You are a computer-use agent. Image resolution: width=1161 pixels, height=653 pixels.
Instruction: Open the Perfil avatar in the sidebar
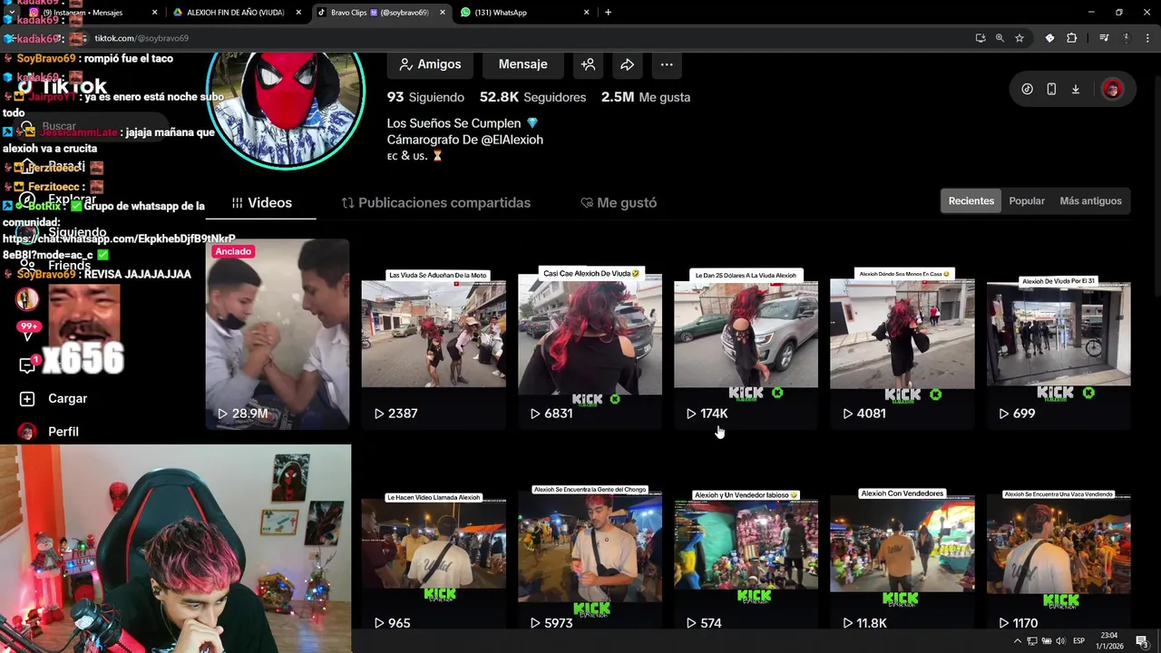pyautogui.click(x=27, y=432)
